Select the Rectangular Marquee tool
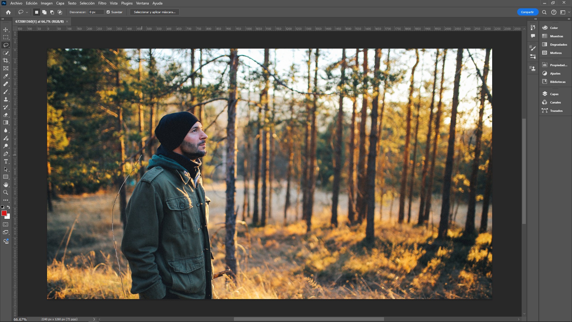Viewport: 572px width, 322px height. click(x=6, y=37)
